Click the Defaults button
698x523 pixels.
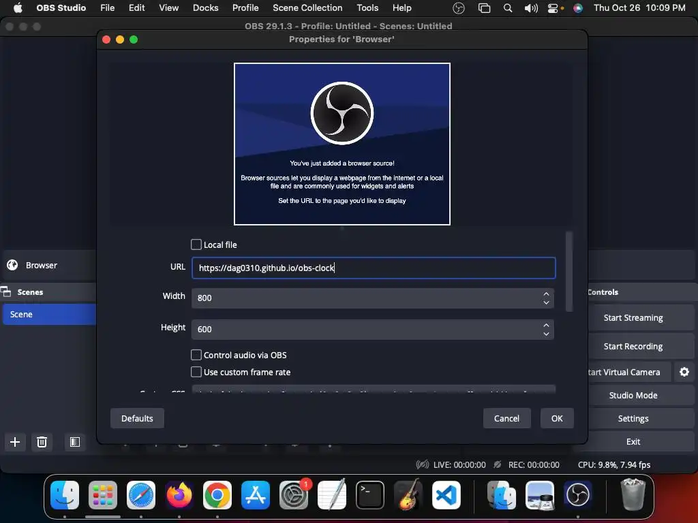tap(137, 418)
